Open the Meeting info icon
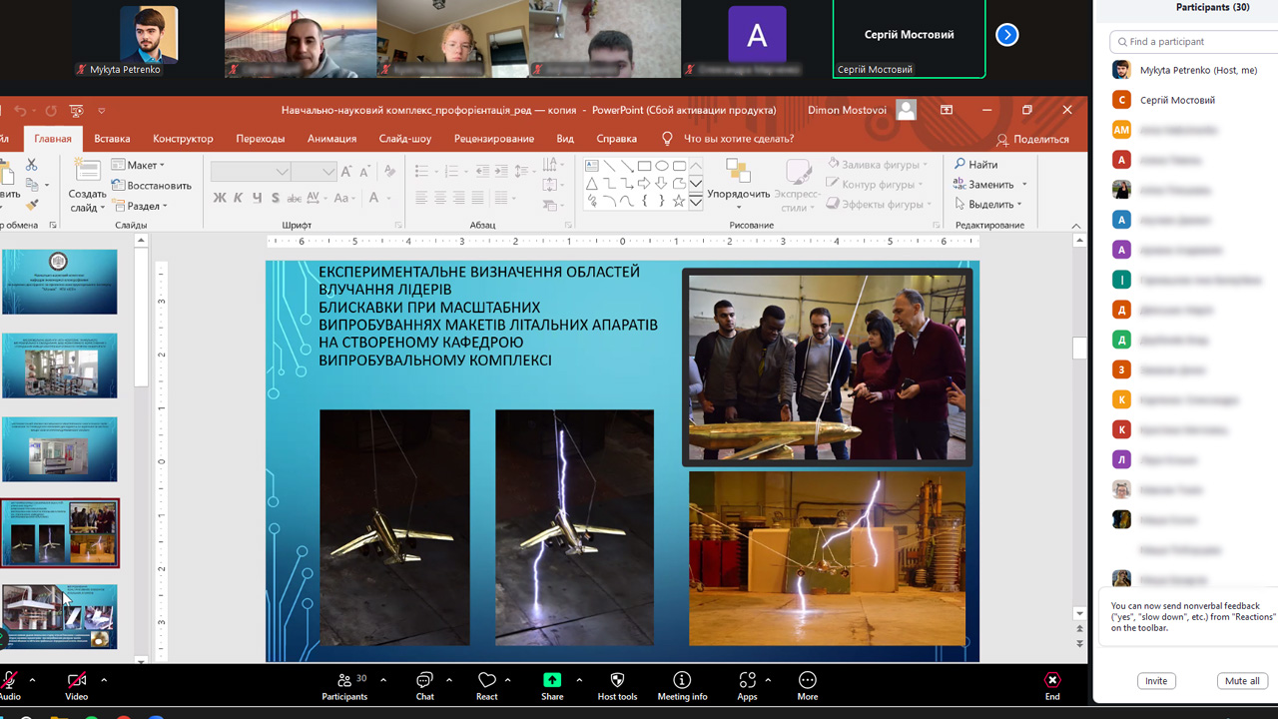1278x719 pixels. pos(682,681)
